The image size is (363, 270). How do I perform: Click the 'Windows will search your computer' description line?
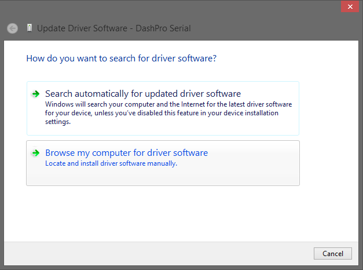pyautogui.click(x=168, y=104)
